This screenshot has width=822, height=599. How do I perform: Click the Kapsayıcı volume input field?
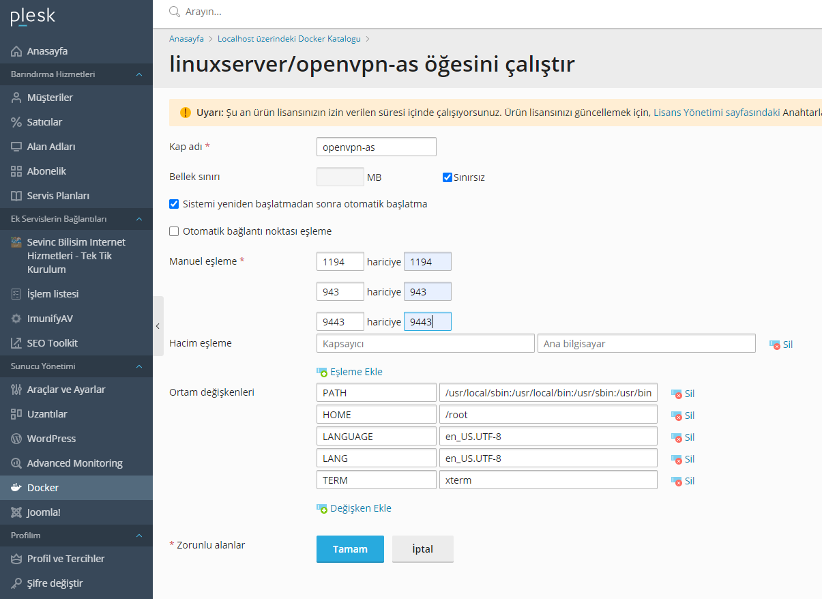coord(426,343)
